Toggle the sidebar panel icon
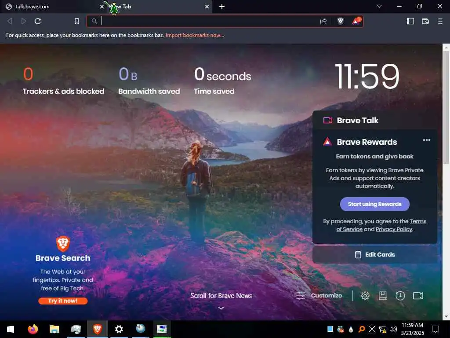 (x=410, y=21)
